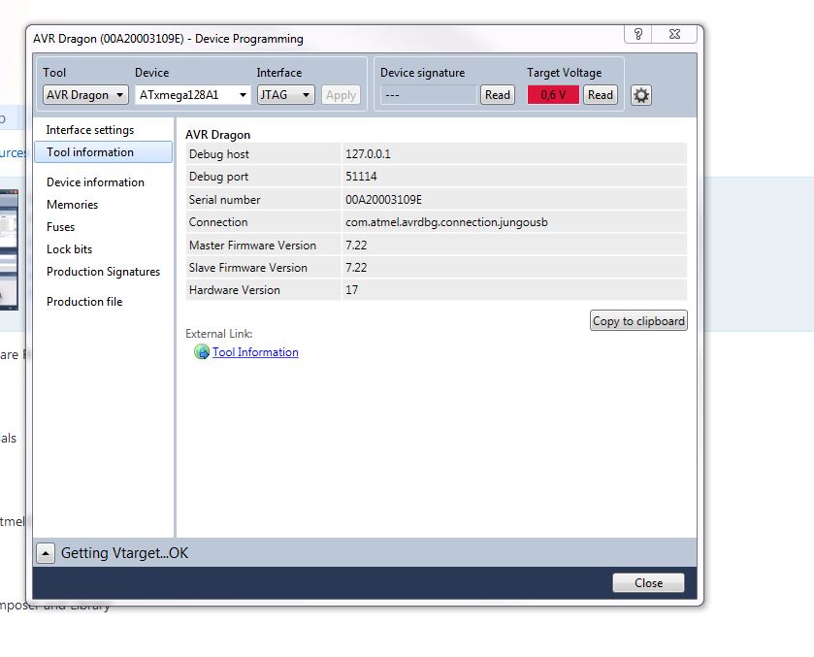
Task: Open the Interface dropdown showing JTAG
Action: (x=285, y=95)
